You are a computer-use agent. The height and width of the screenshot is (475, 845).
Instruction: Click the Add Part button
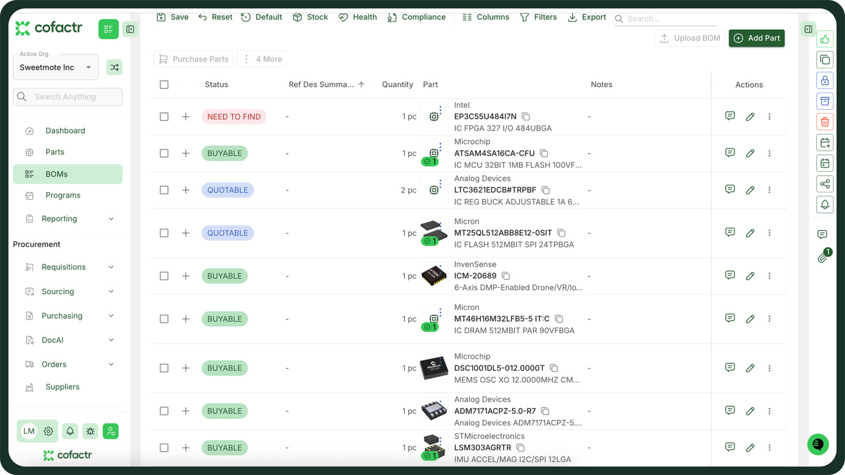pos(757,38)
